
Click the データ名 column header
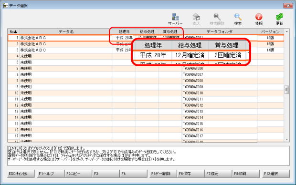(x=66, y=31)
